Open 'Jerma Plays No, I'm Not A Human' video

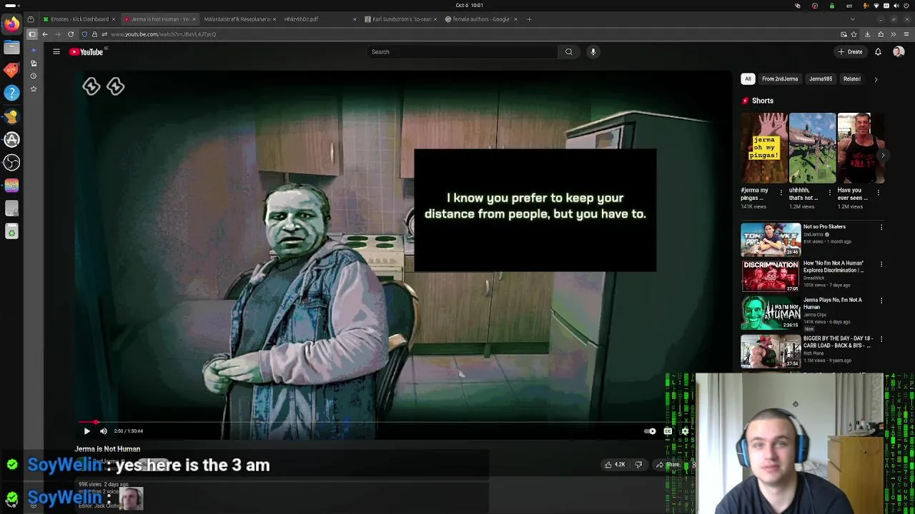point(771,313)
